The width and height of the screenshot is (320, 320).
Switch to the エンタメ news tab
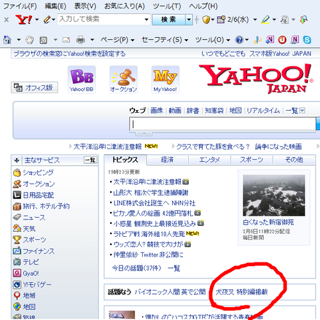coord(209,160)
